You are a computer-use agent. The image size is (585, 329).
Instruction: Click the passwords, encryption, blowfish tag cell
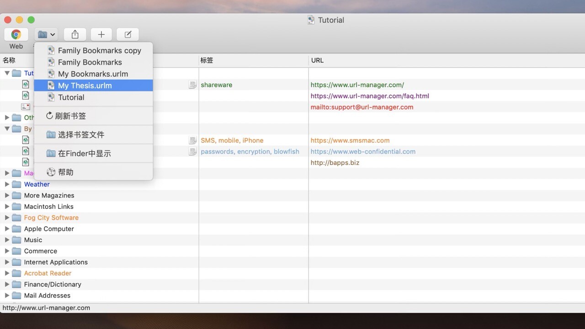coord(250,151)
